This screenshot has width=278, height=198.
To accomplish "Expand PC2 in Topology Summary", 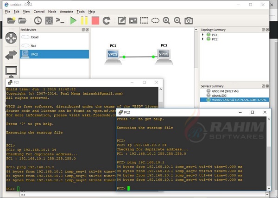I will point(203,39).
